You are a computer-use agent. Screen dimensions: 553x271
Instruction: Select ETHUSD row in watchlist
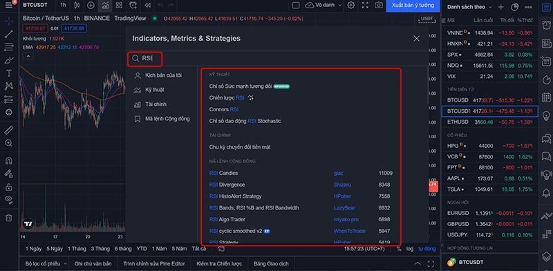pos(490,122)
